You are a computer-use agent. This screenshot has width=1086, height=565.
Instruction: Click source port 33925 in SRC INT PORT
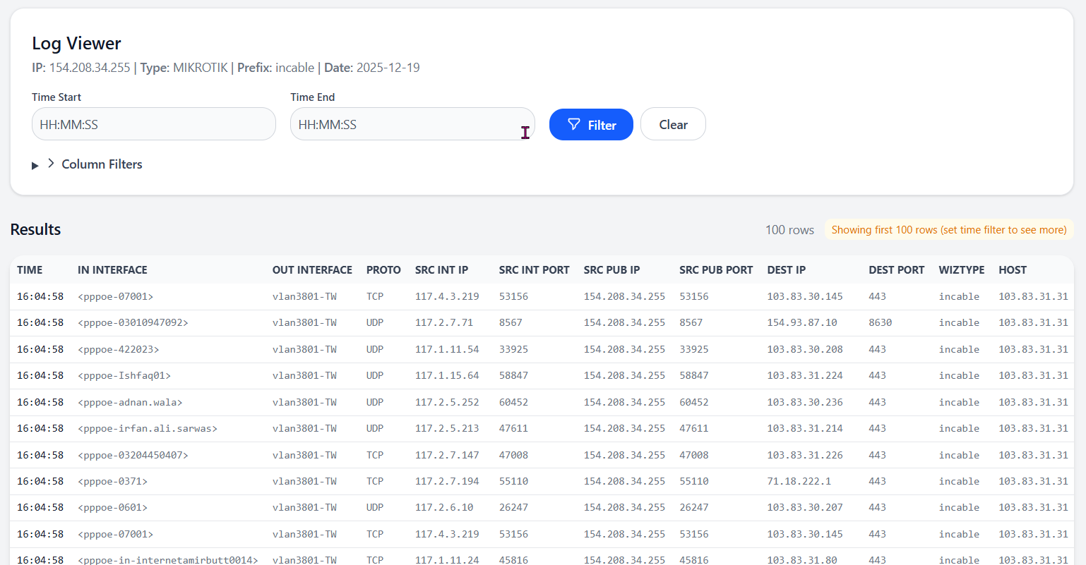tap(513, 349)
